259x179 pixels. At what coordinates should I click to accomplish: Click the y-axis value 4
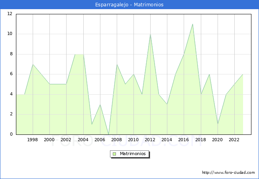click(11, 94)
